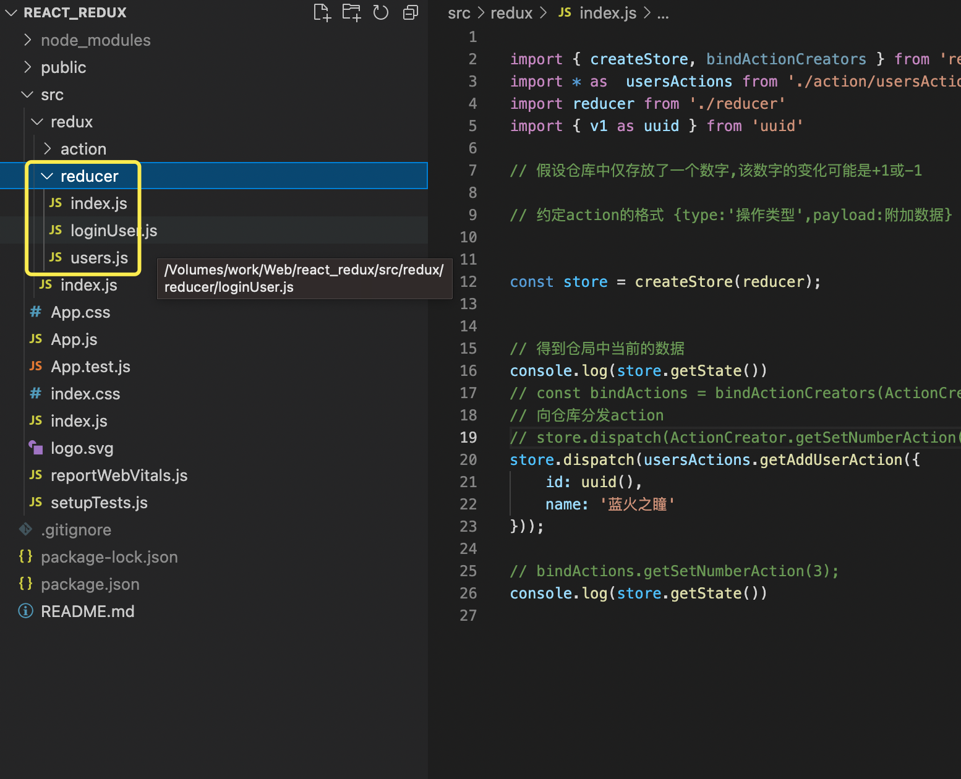Click the hash icon beside App.css

point(36,312)
